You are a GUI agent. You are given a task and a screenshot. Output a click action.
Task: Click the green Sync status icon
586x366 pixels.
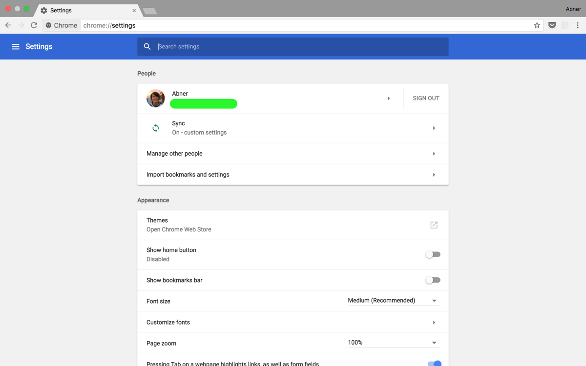pyautogui.click(x=155, y=128)
